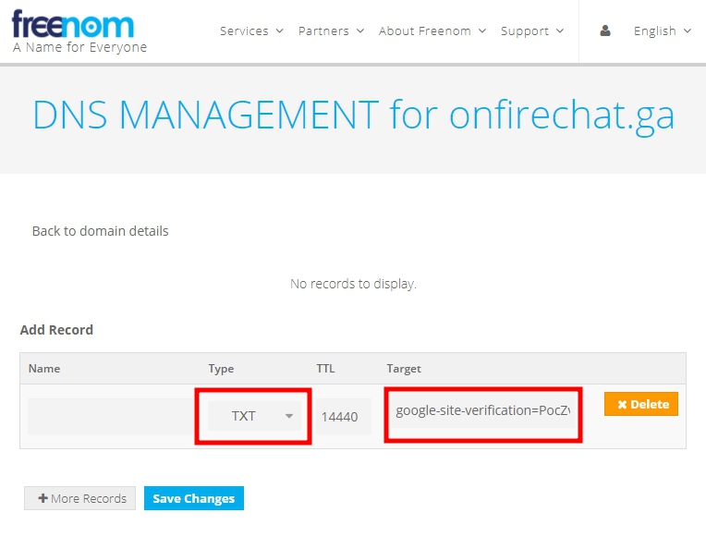Image resolution: width=706 pixels, height=537 pixels.
Task: Click the google-site-verification Target field
Action: (x=482, y=411)
